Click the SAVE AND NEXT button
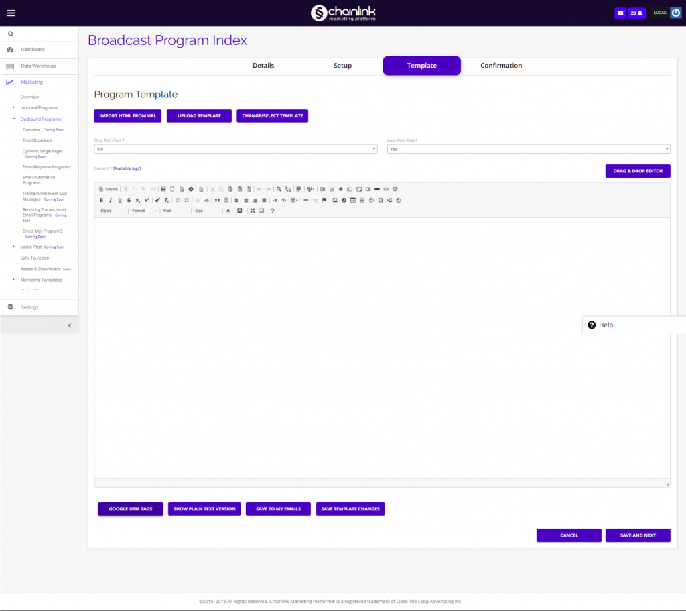 637,535
